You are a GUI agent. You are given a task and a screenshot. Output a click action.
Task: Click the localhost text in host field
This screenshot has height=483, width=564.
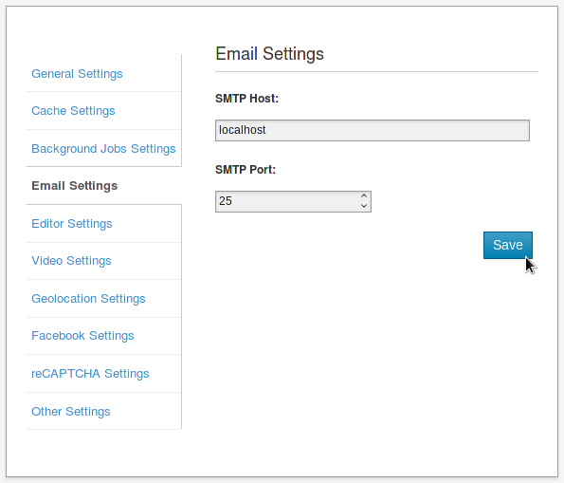pos(242,130)
